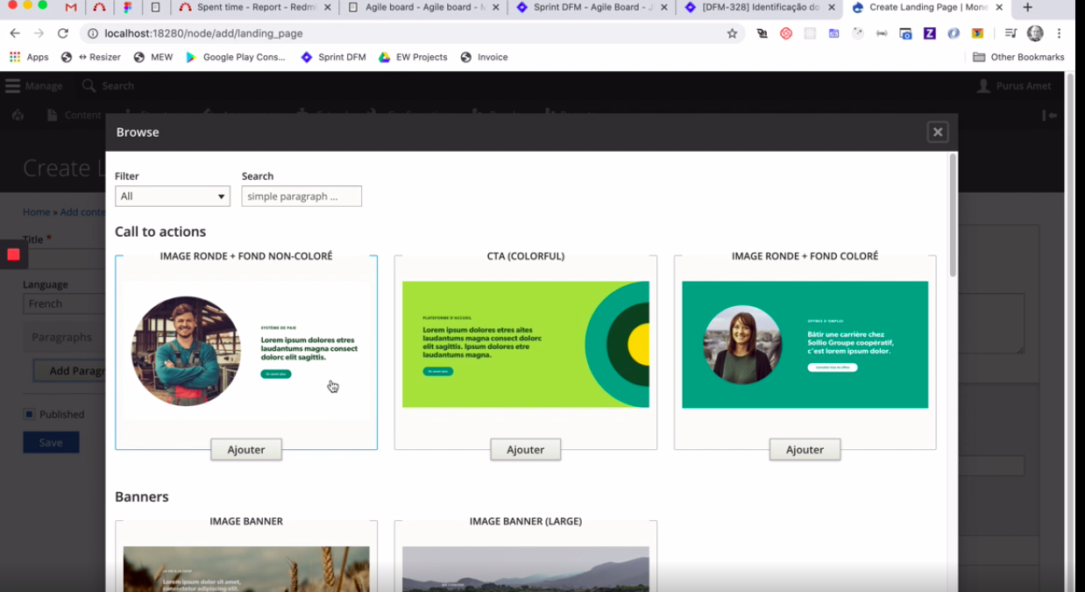
Task: Reload the page with refresh icon
Action: coord(63,33)
